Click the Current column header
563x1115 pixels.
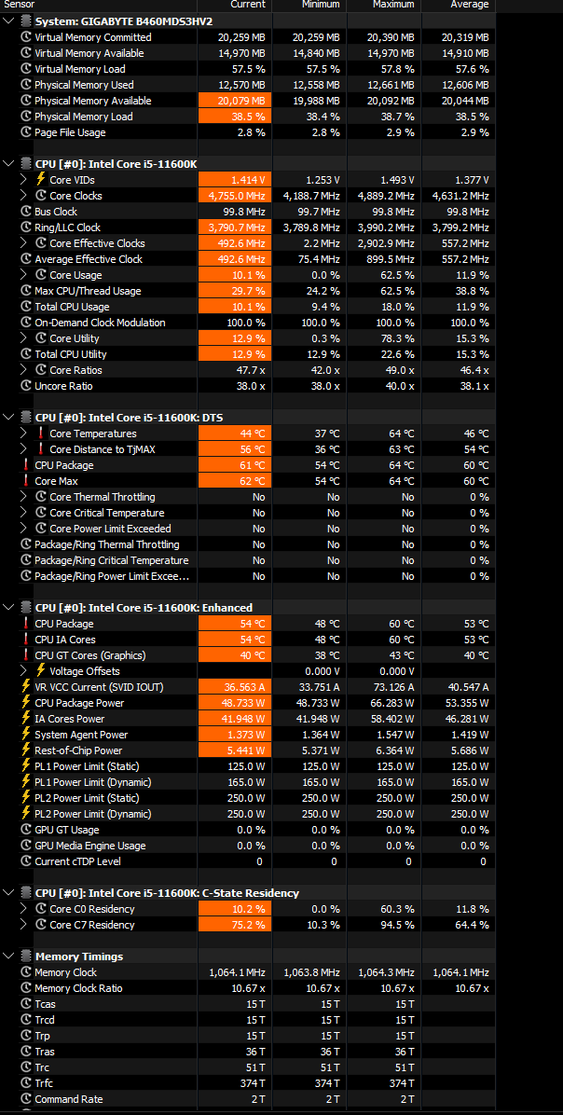tap(248, 5)
